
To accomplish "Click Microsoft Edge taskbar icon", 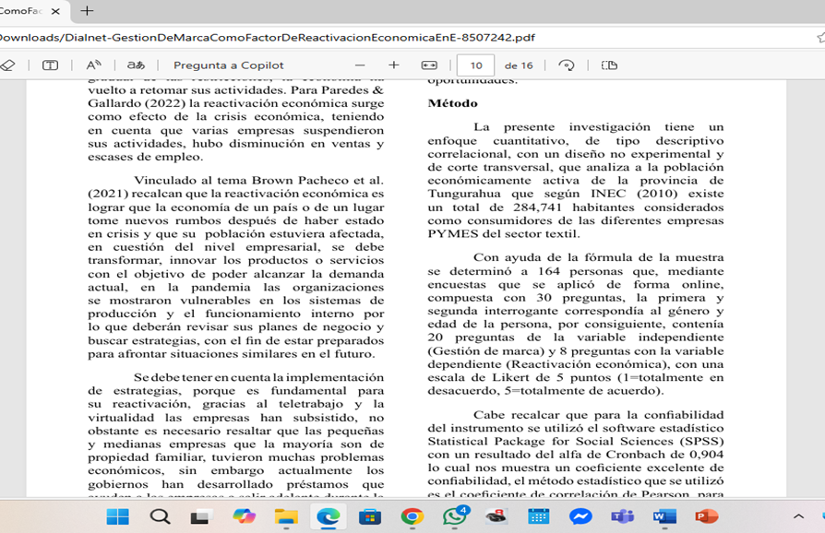I will pyautogui.click(x=328, y=516).
